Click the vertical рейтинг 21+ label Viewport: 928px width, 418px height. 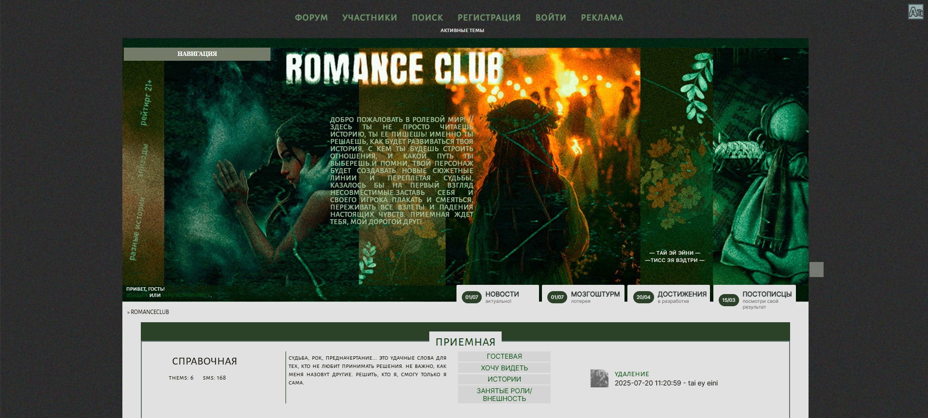tap(146, 103)
